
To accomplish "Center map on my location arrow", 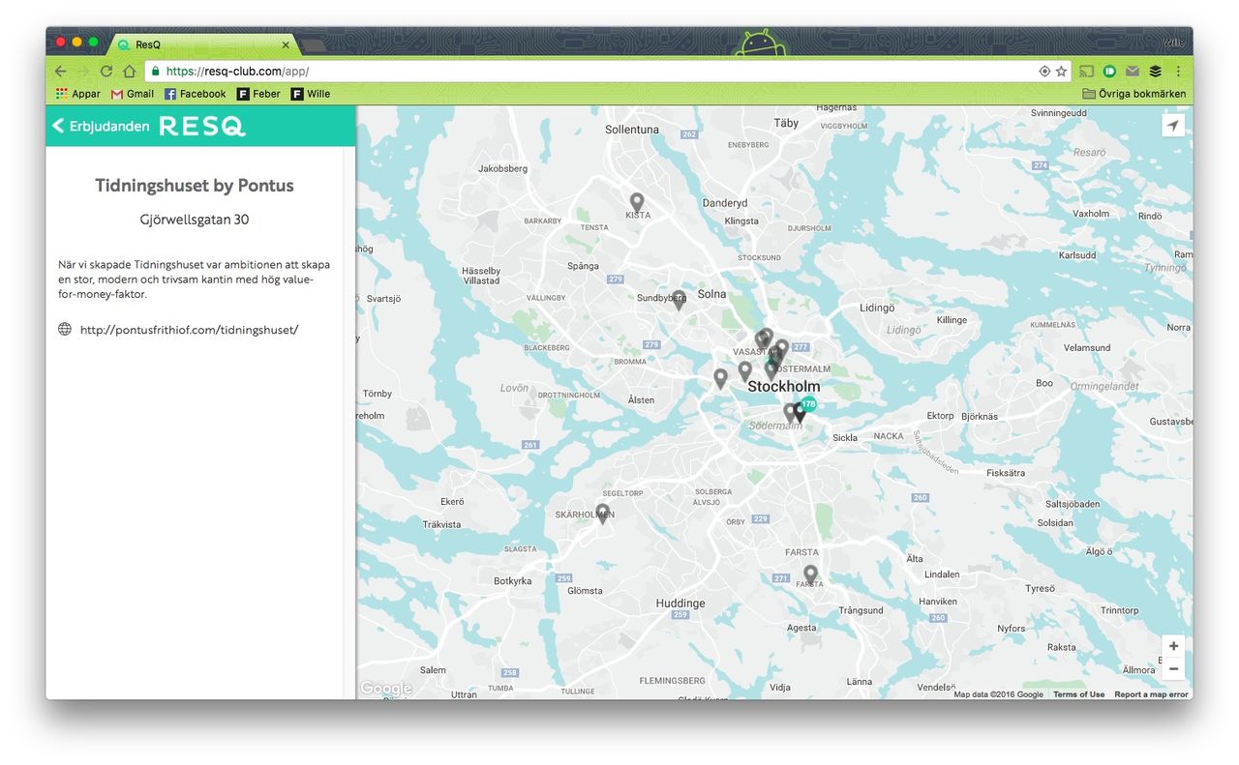I will [1173, 126].
